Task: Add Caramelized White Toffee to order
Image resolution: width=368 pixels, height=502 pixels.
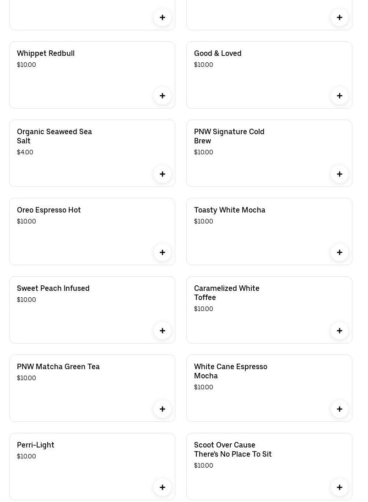Action: click(340, 331)
